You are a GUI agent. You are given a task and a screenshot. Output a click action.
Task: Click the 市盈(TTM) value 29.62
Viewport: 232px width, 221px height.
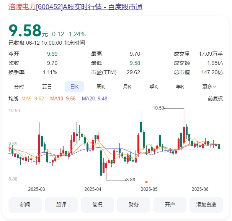[x=133, y=72]
